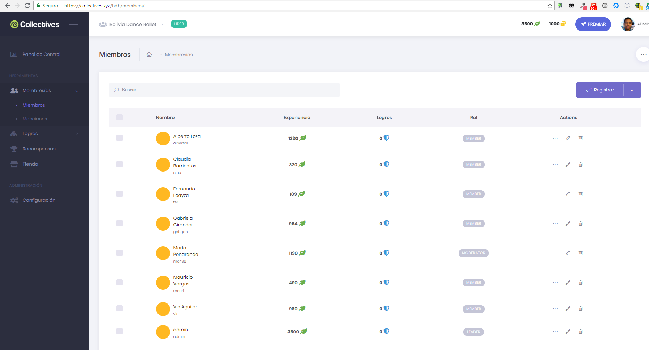
Task: Delete María Peñaranda using trash icon
Action: click(581, 253)
